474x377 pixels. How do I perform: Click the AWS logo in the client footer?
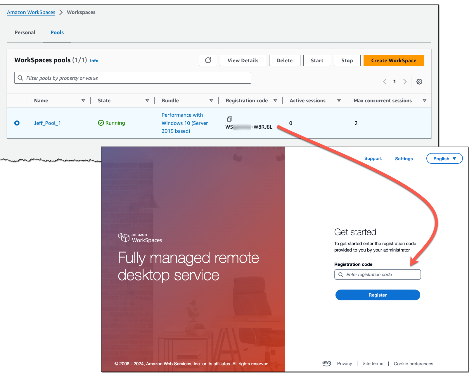pyautogui.click(x=326, y=363)
